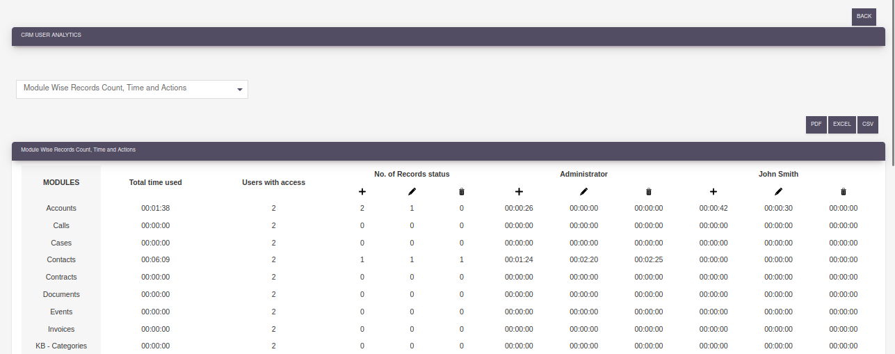Go back using the BACK button
Screen dimensions: 895x354
click(864, 17)
